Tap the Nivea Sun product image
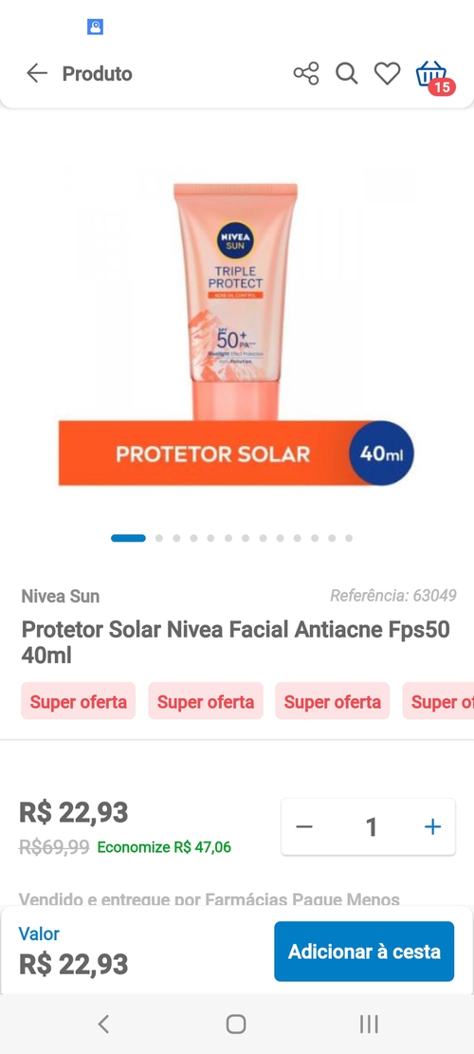Viewport: 474px width, 1054px height. (236, 326)
